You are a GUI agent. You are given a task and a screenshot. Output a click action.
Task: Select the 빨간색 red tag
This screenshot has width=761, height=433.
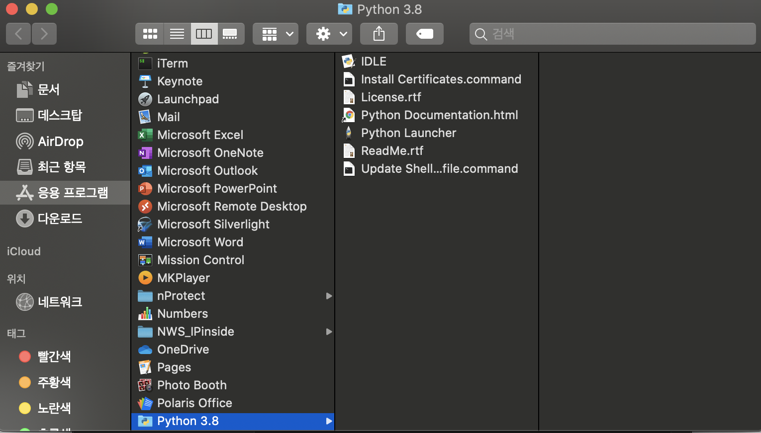pyautogui.click(x=65, y=357)
